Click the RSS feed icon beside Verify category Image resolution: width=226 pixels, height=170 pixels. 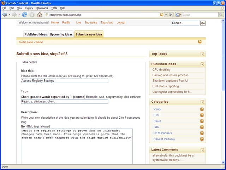point(202,109)
